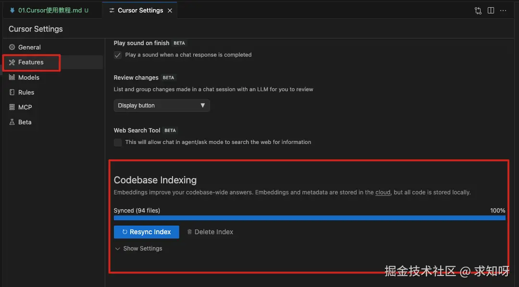
Task: Click the Resync Index button
Action: 146,232
